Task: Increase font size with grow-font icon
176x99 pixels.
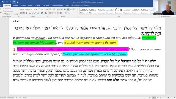Action: click(x=37, y=9)
